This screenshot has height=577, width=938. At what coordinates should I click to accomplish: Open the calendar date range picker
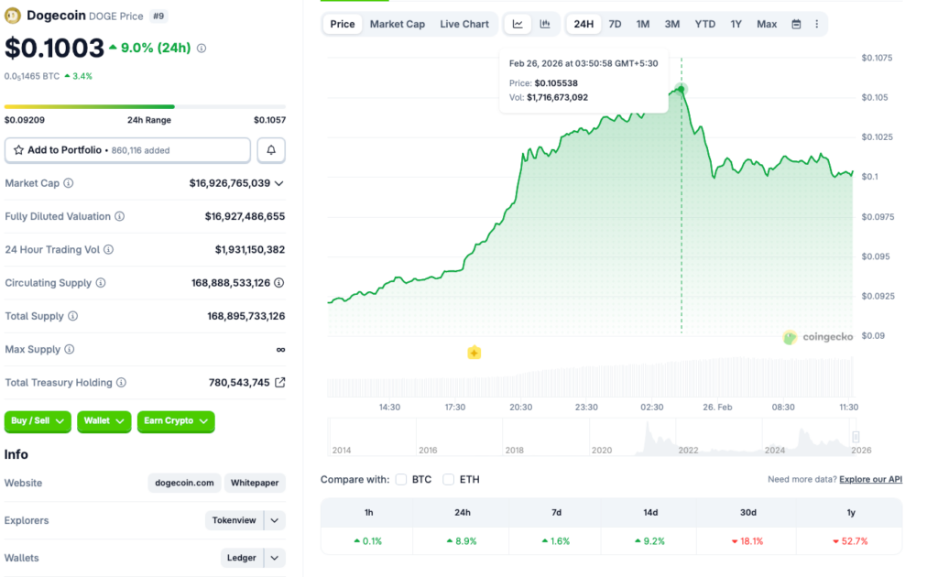click(796, 24)
